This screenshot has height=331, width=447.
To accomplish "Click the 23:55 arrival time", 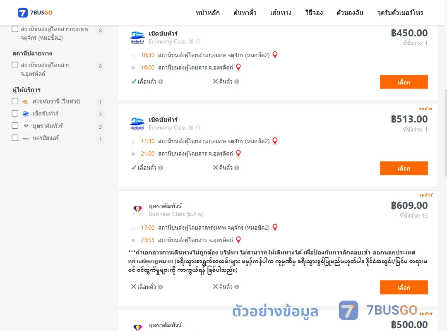I will (x=148, y=240).
